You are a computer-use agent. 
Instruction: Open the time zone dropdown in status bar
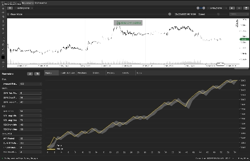[230, 158]
